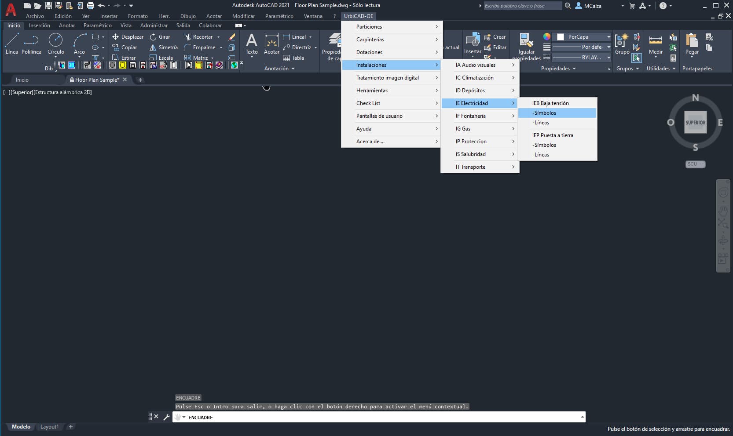Click the Desplazar move tool

pos(128,37)
